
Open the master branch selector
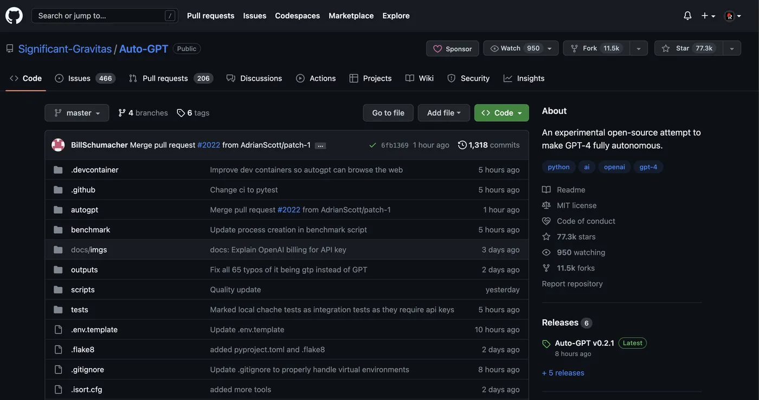(x=77, y=113)
